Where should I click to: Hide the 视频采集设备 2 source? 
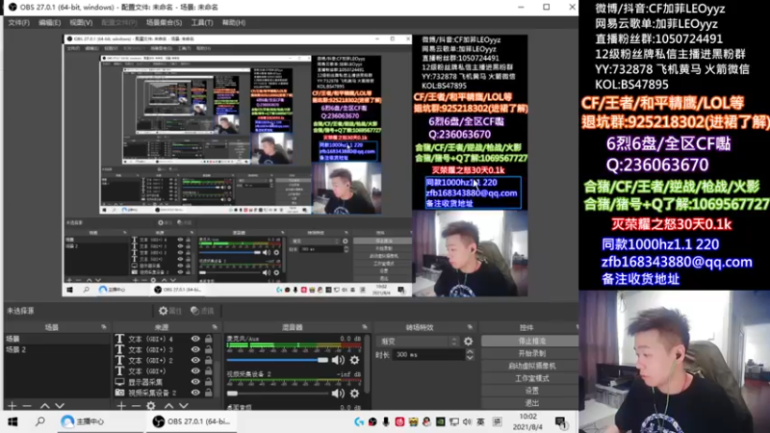195,393
